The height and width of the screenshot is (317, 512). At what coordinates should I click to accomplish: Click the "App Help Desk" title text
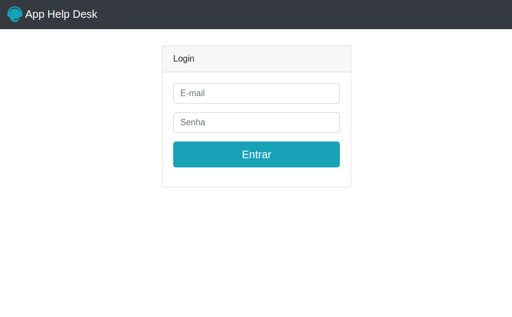pos(61,14)
